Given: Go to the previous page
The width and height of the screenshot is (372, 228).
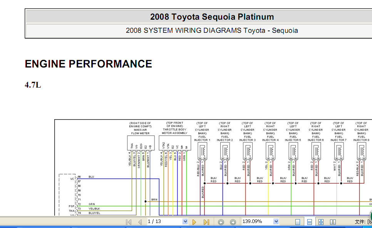Looking at the screenshot, I should 140,222.
